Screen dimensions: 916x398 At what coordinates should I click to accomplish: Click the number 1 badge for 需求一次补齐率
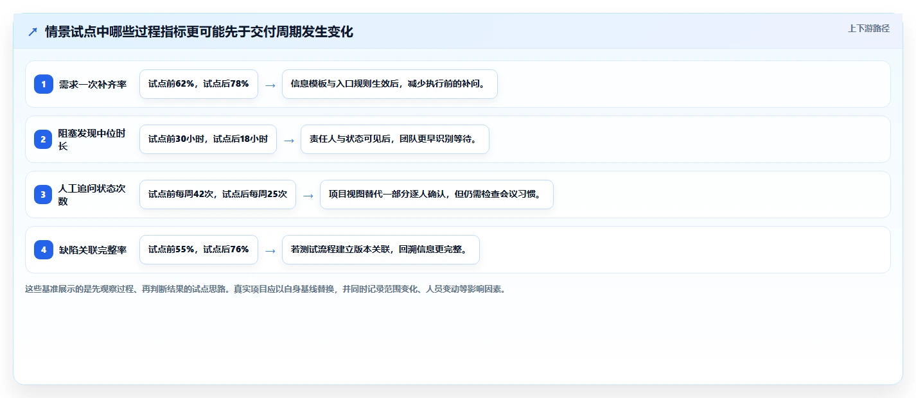[44, 84]
